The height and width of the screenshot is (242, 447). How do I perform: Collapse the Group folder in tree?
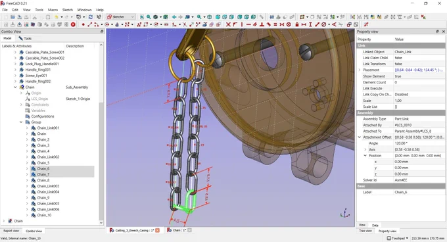click(x=21, y=122)
